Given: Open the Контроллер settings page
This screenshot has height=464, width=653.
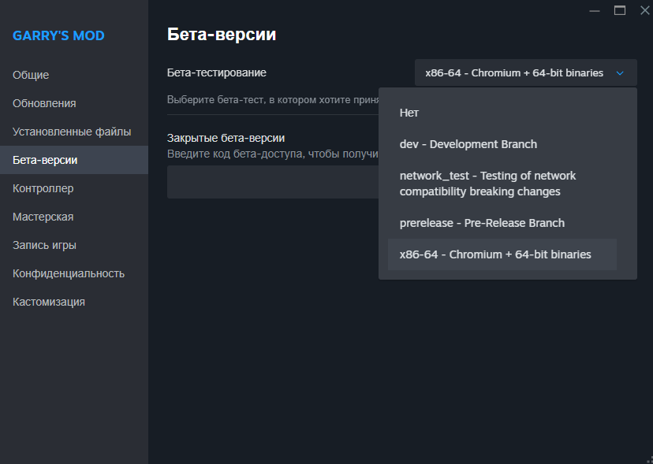Looking at the screenshot, I should tap(43, 188).
